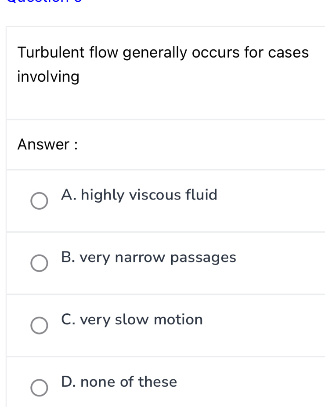Click the word "viscous" in option A

155,194
